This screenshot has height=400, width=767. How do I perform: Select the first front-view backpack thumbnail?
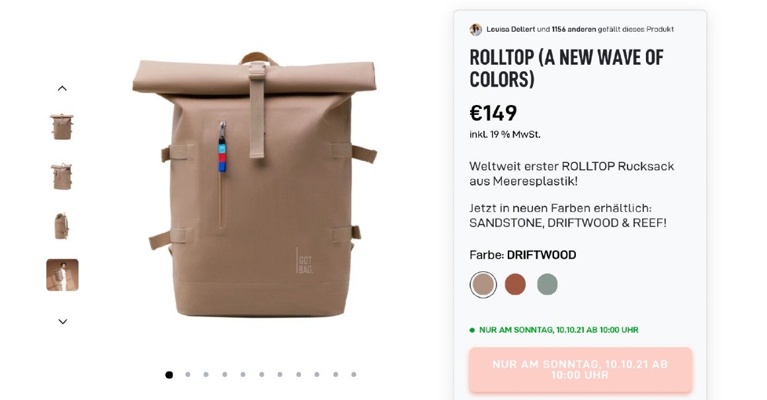click(62, 127)
